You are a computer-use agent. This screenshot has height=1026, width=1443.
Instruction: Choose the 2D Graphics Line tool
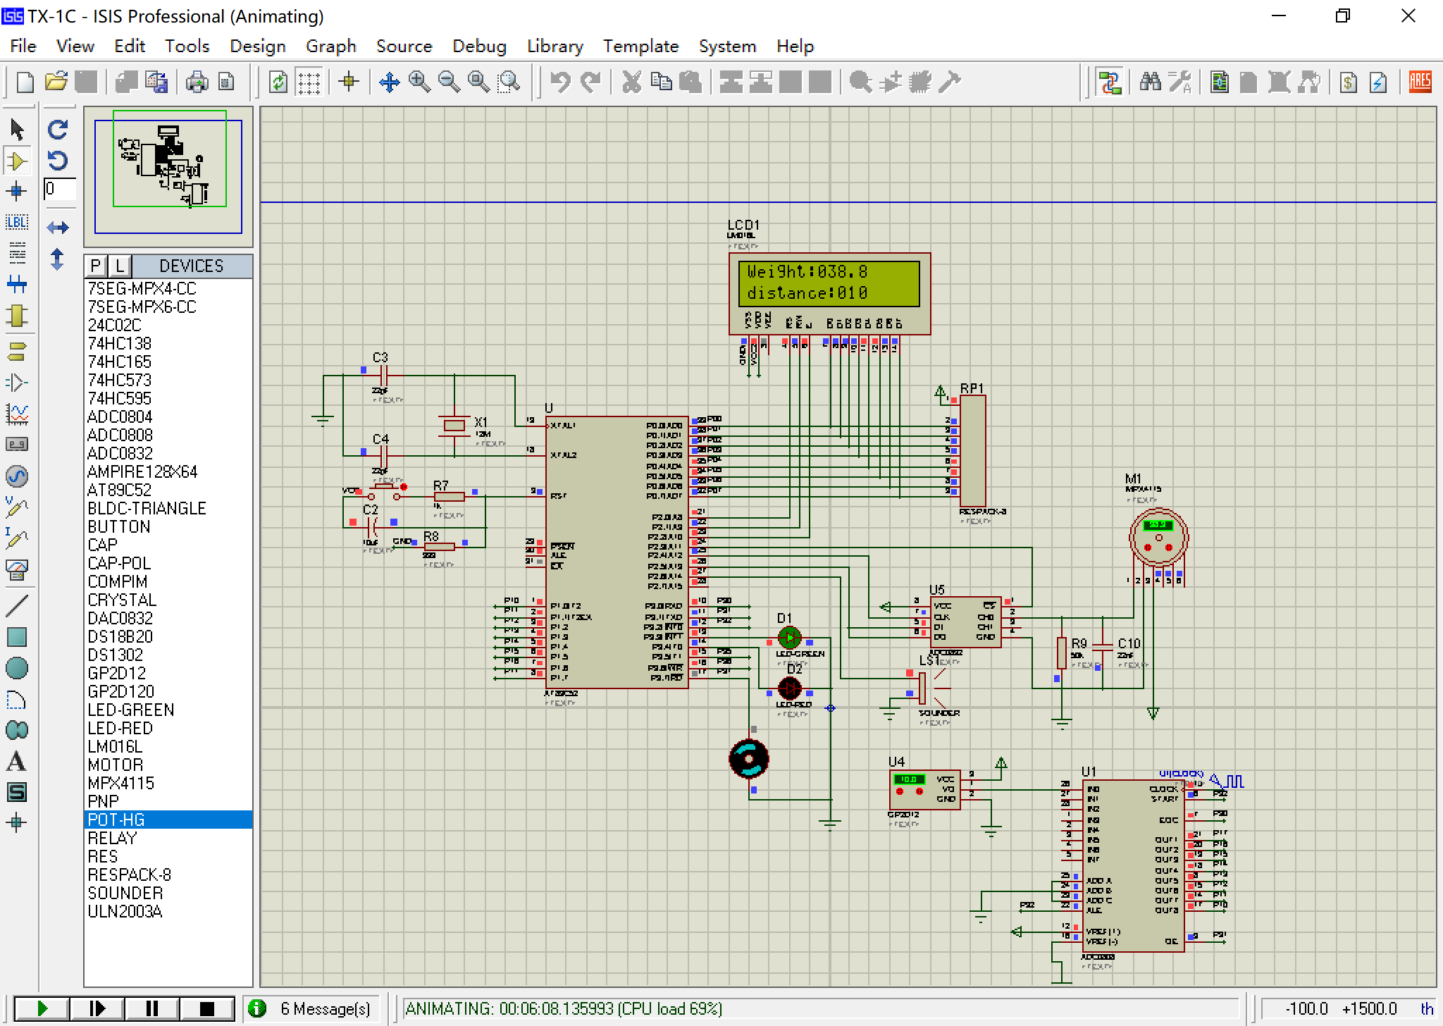coord(17,605)
